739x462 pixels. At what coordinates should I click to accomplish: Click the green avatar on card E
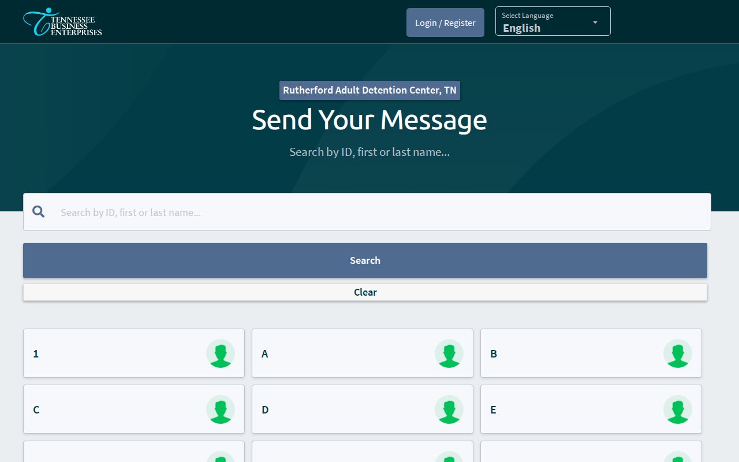click(x=678, y=409)
